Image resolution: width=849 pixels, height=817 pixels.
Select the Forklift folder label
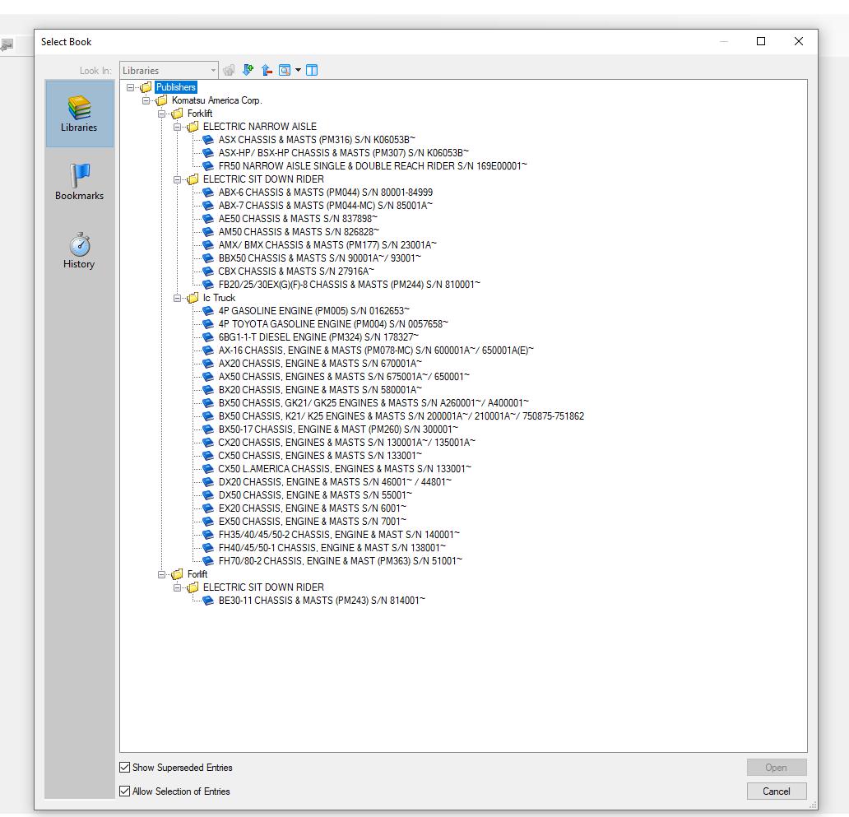coord(200,114)
